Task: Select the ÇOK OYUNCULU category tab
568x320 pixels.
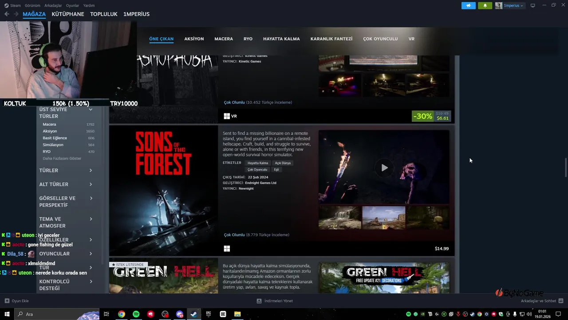Action: pos(380,39)
